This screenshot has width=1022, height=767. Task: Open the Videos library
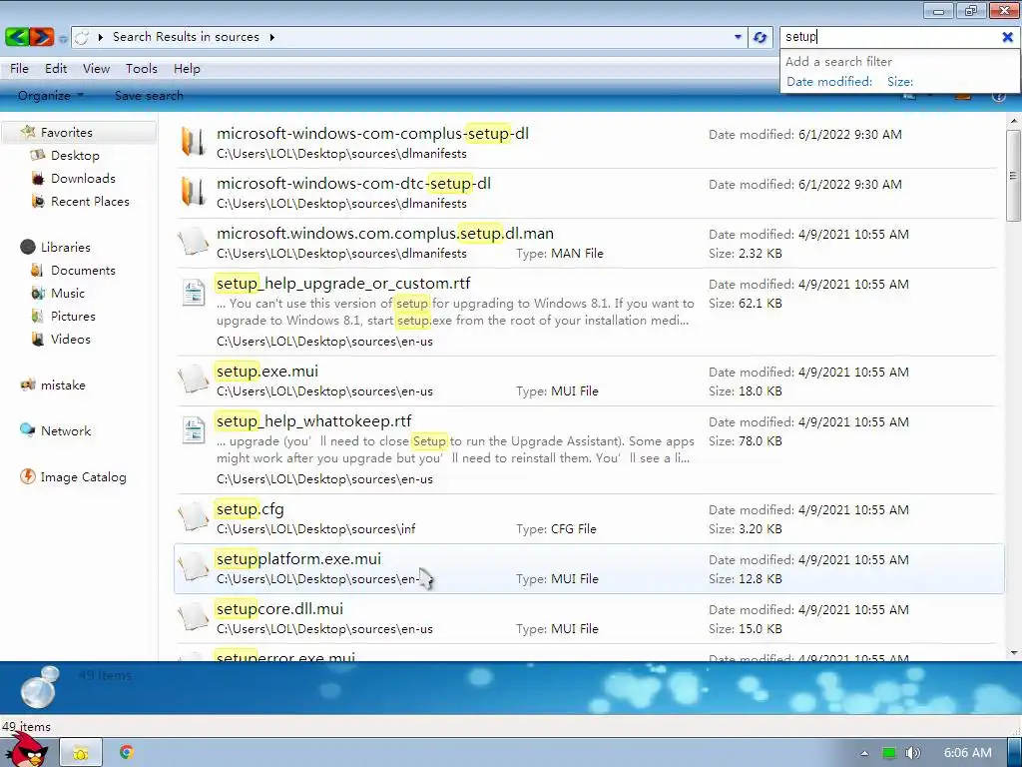click(x=71, y=340)
